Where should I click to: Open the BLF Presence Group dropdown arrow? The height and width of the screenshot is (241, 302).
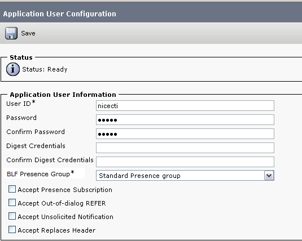269,176
